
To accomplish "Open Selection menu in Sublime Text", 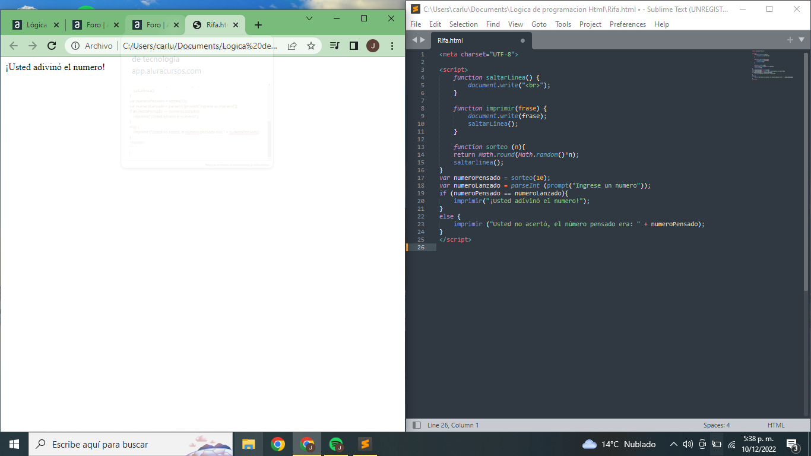I will [464, 24].
